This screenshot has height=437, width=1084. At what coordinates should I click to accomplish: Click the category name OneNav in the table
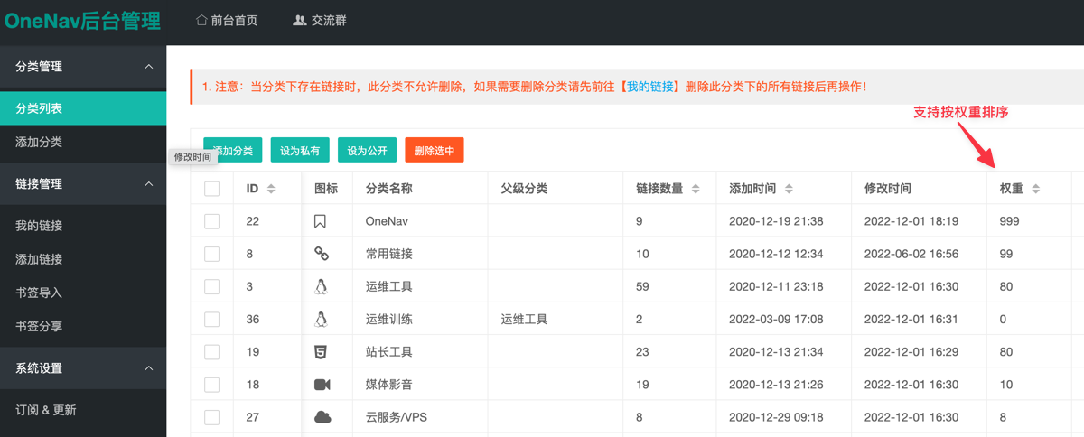pyautogui.click(x=388, y=221)
